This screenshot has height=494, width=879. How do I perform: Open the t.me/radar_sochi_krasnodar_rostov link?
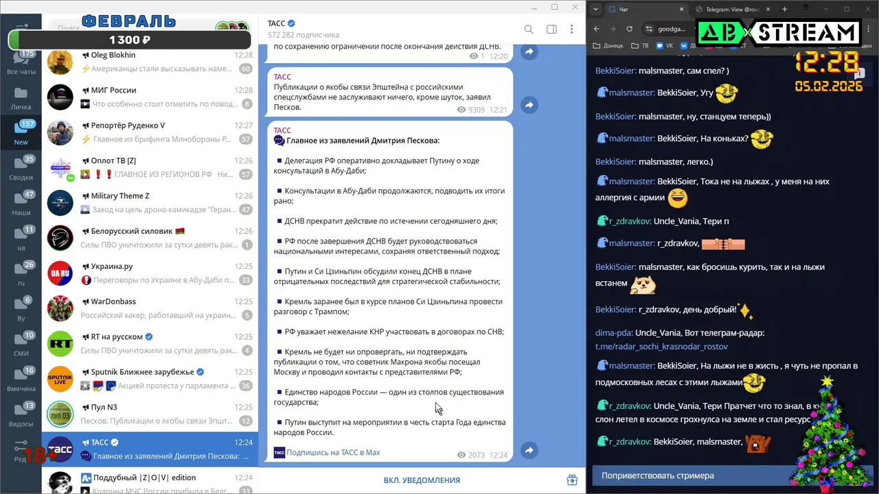(661, 346)
